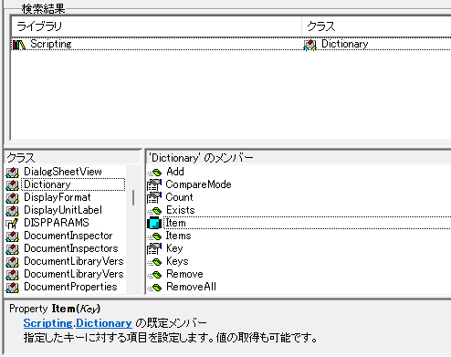This screenshot has width=451, height=357.
Task: Select DocumentInspectors in the class list
Action: tap(71, 248)
